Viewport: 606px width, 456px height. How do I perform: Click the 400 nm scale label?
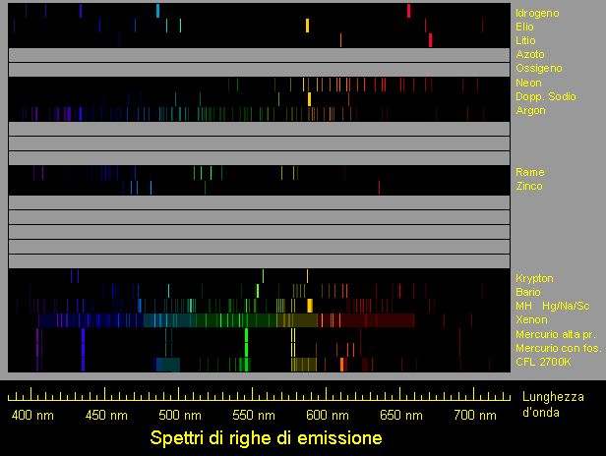(32, 416)
